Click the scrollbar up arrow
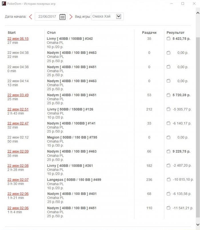This screenshot has width=200, height=230. point(198,13)
